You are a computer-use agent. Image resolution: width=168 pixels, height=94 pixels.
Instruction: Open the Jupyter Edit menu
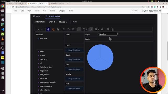22,11
